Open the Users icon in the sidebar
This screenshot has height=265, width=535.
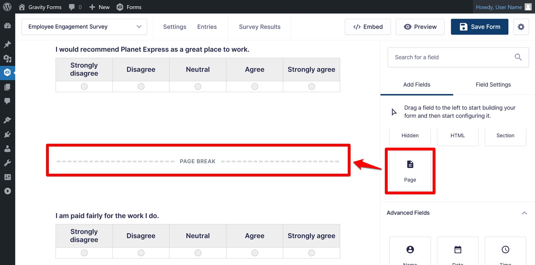click(7, 149)
